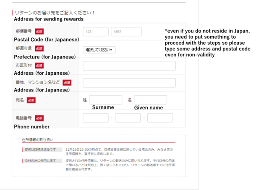Image resolution: width=256 pixels, height=190 pixels.
Task: Click the 必須 badge beside 電話番号
Action: click(39, 118)
